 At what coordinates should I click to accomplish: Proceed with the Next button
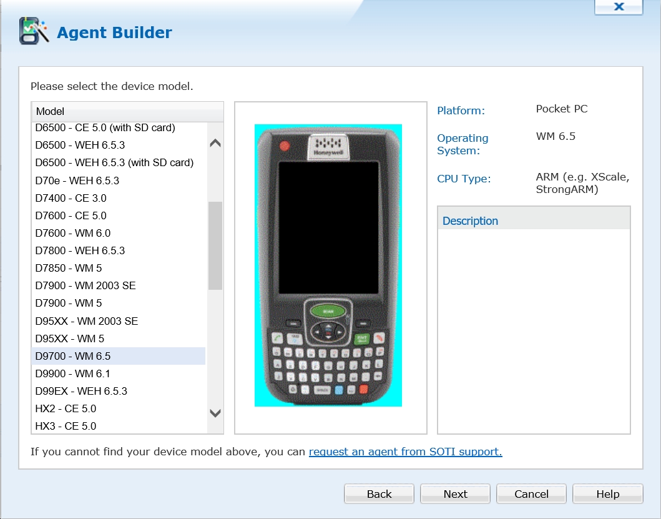[455, 494]
